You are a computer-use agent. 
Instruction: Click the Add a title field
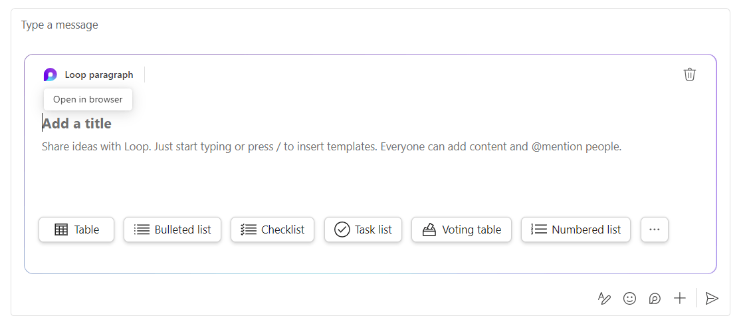tap(77, 124)
